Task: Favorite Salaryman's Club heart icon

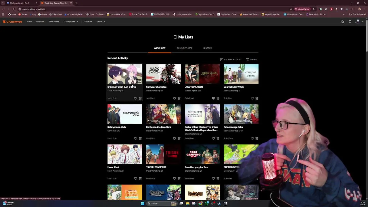Action: pos(136,138)
